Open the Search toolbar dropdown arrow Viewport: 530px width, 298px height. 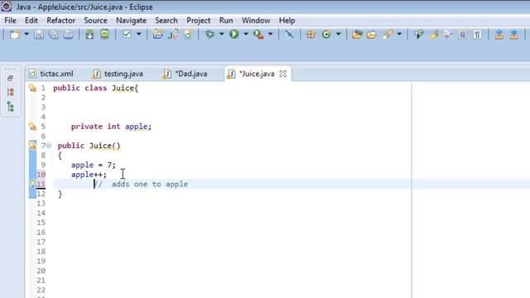(399, 35)
